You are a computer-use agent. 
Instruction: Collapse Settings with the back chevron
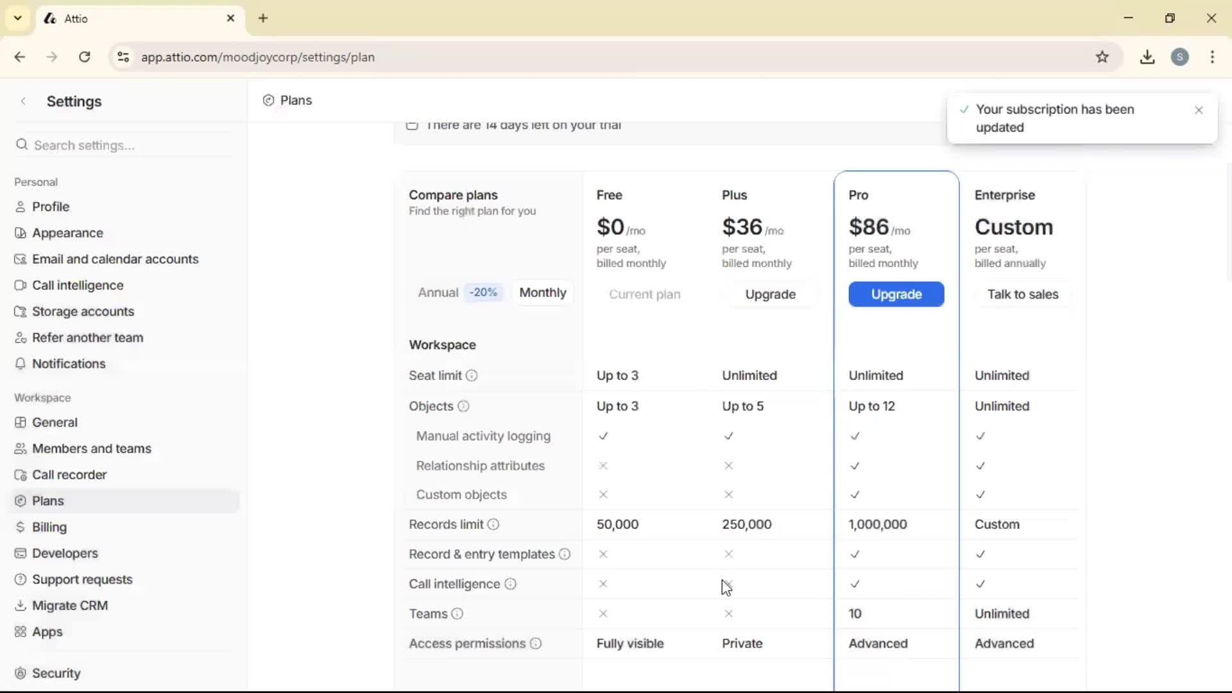click(23, 101)
